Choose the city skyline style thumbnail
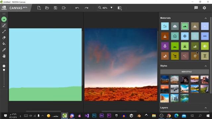This screenshot has height=119, width=212. (x=175, y=98)
